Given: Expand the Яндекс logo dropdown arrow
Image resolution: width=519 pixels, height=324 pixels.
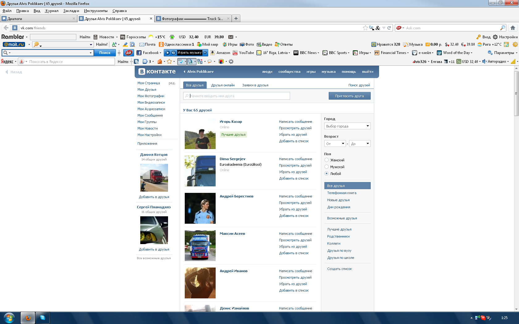Looking at the screenshot, I should [15, 61].
